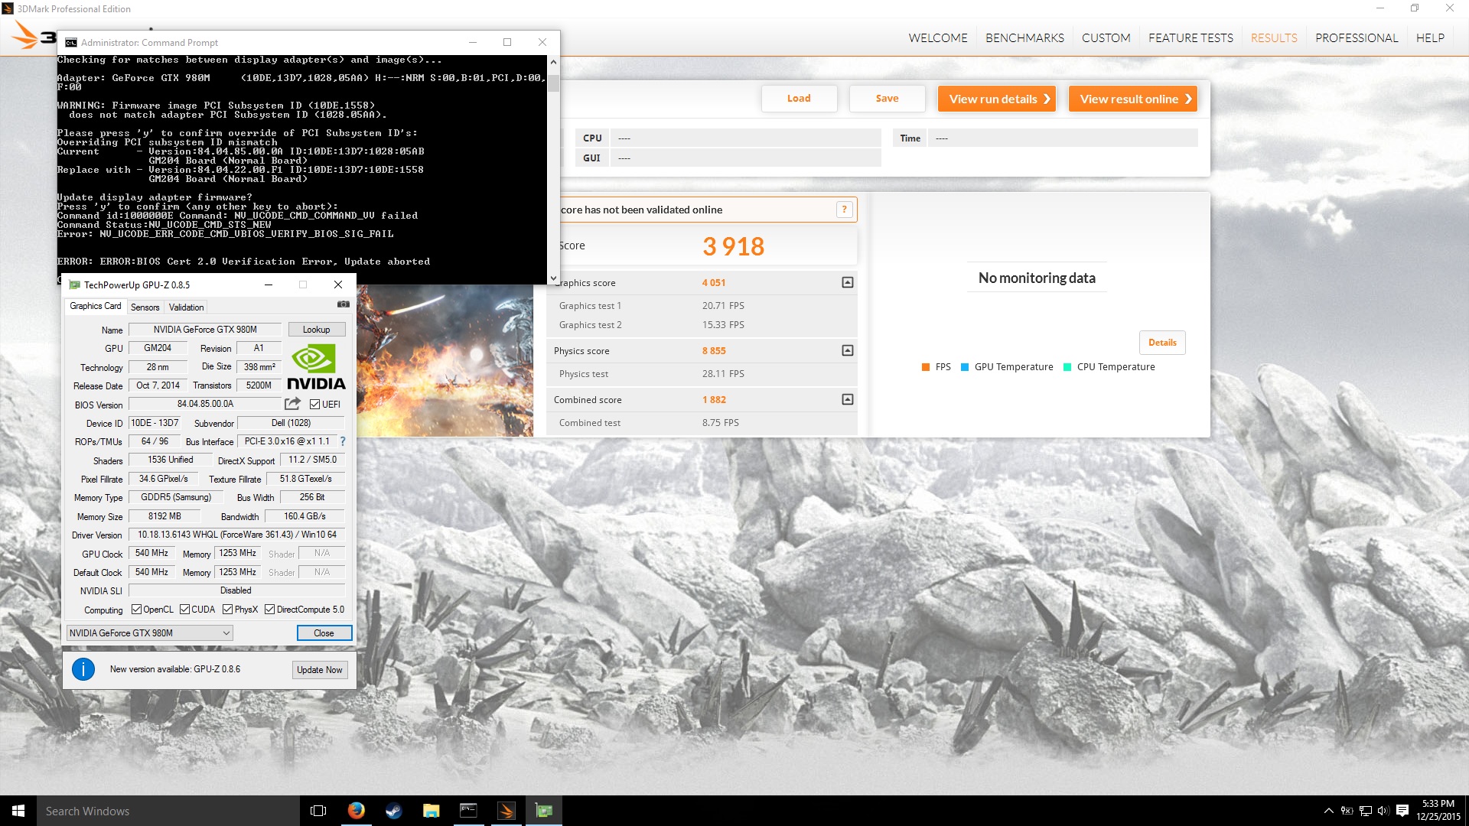
Task: Toggle the OpenCL checkbox
Action: pos(136,610)
